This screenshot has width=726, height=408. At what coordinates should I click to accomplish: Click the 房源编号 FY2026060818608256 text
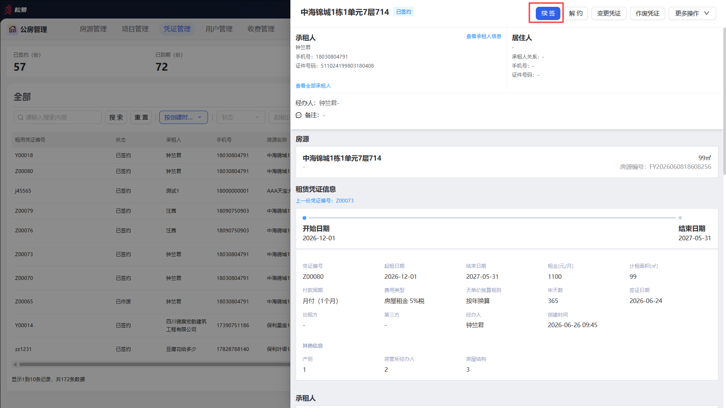[x=665, y=167]
